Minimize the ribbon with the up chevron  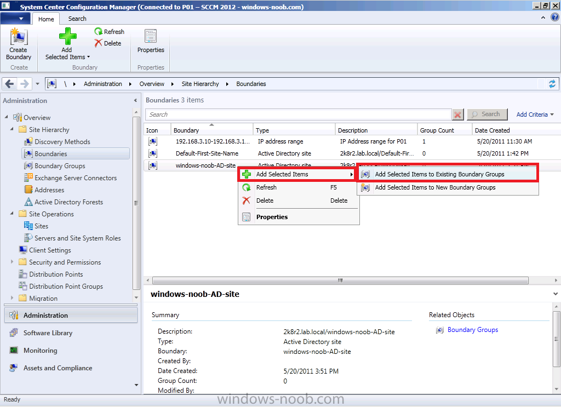[x=543, y=18]
